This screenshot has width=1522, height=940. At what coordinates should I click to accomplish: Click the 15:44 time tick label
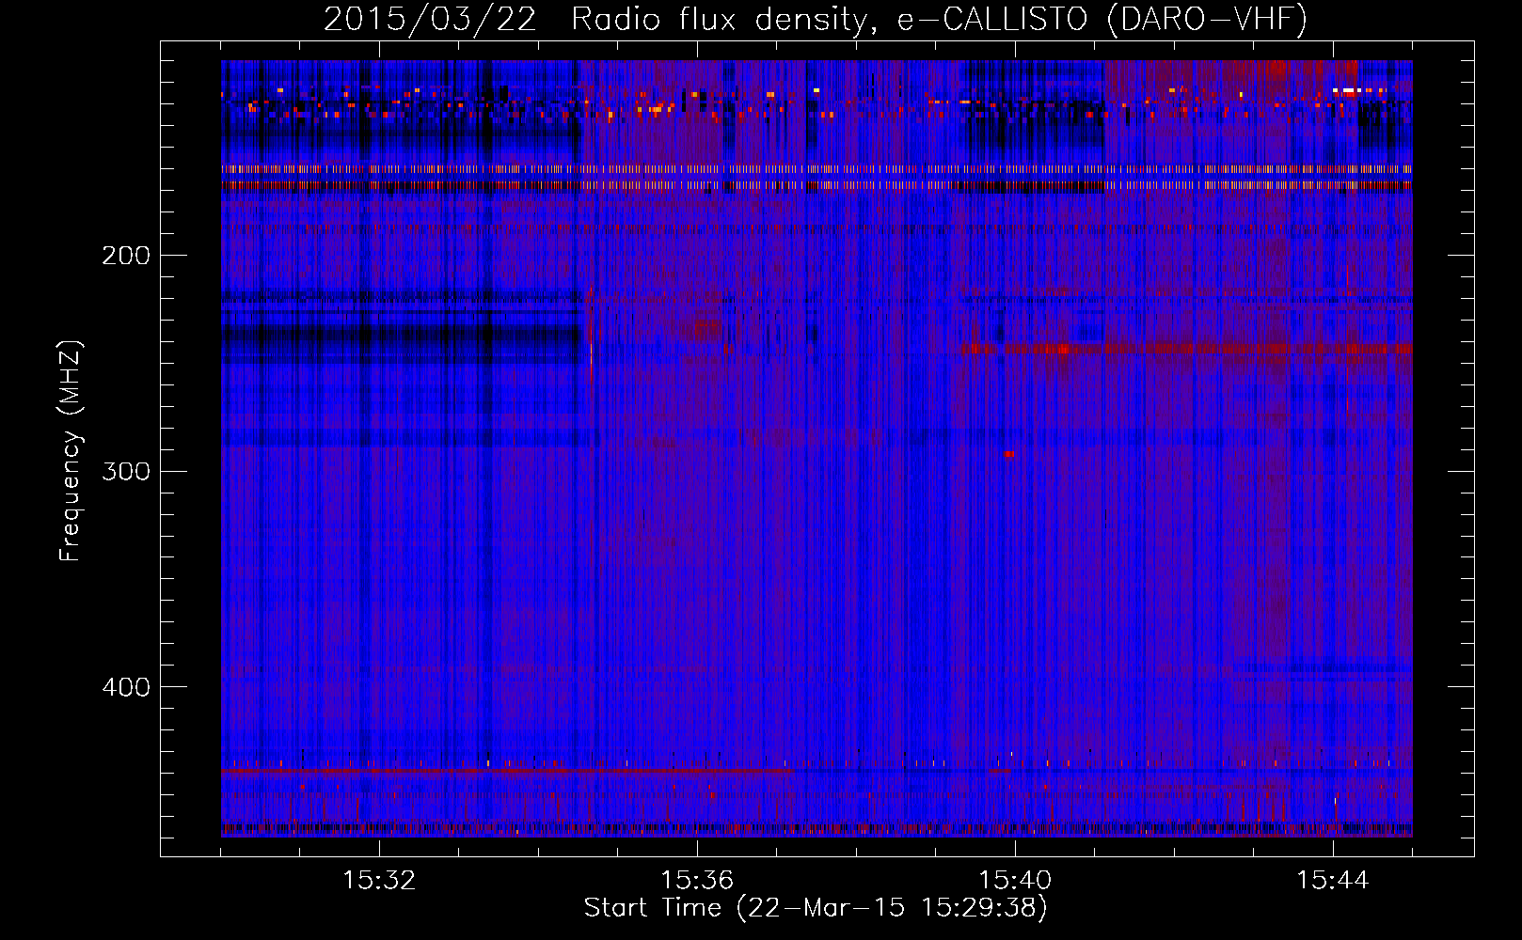point(1333,881)
